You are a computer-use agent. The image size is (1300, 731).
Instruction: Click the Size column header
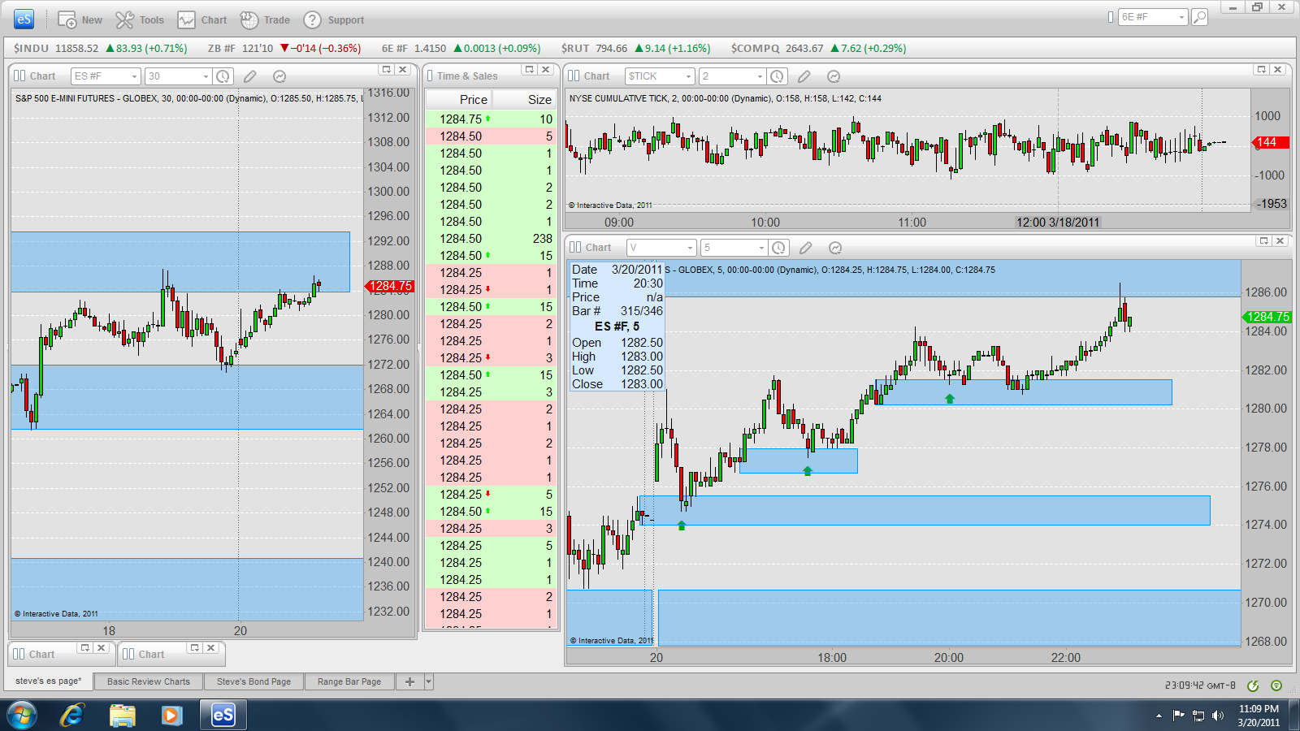pos(524,99)
